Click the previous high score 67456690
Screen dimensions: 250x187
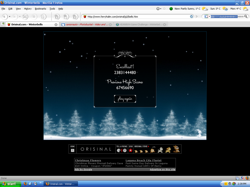pyautogui.click(x=125, y=88)
